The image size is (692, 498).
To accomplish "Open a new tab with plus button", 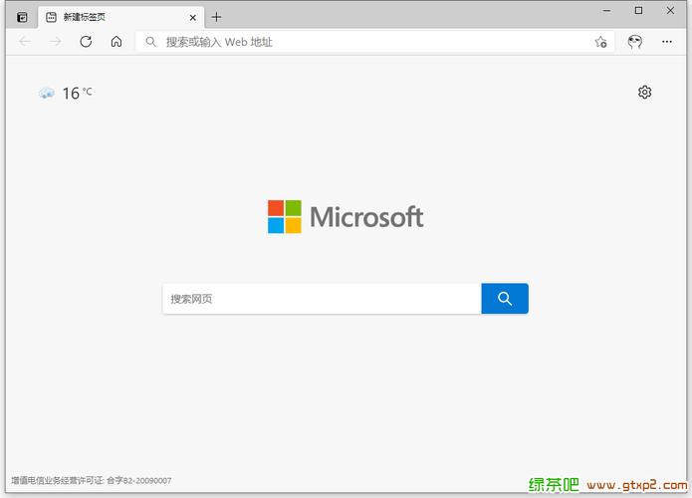I will coord(216,17).
